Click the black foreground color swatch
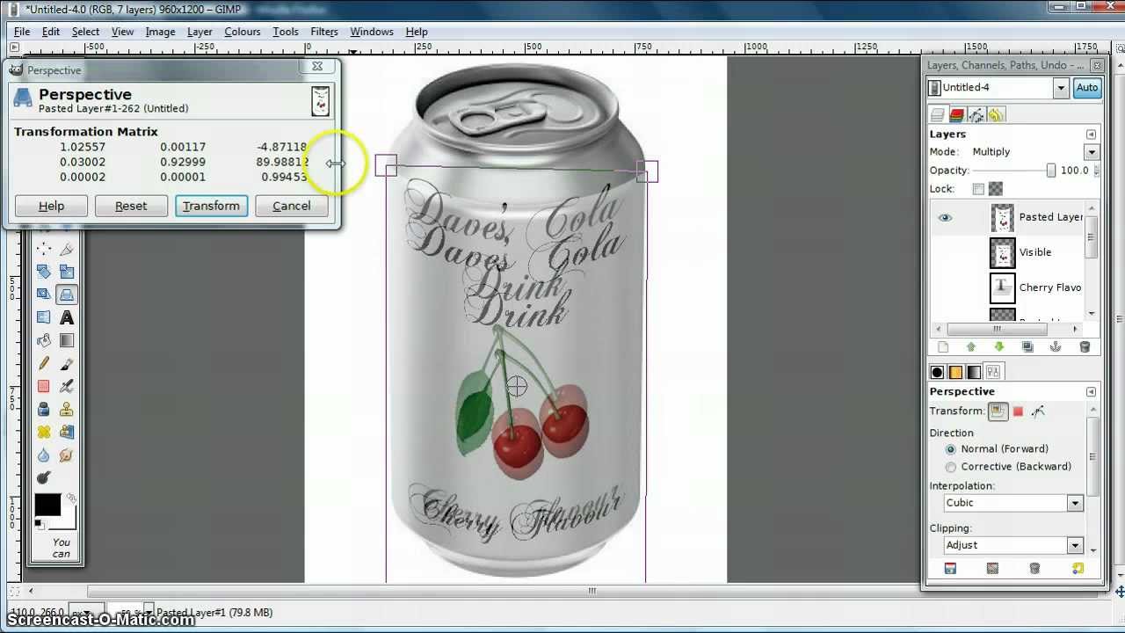 pos(47,505)
